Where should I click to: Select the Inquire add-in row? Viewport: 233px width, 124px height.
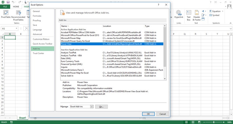click(x=112, y=67)
